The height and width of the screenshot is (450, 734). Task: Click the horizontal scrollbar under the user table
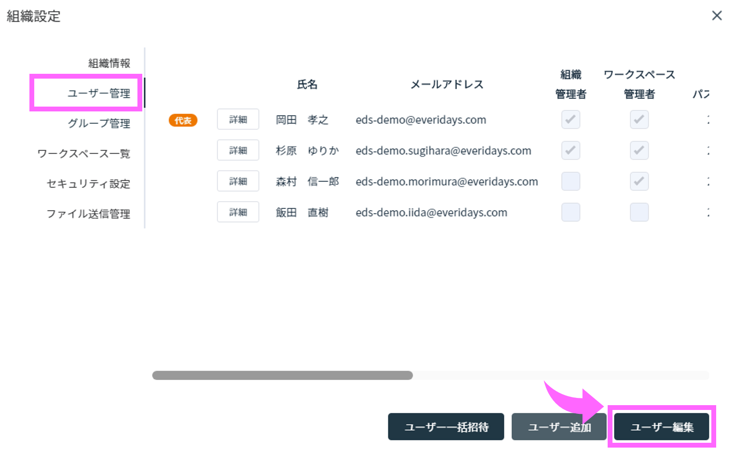click(282, 375)
